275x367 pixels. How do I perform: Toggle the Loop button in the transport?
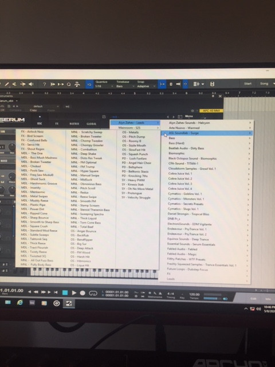click(93, 293)
